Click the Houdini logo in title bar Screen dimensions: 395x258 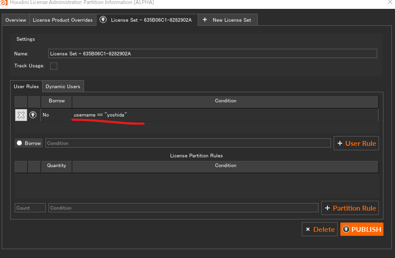(x=4, y=2)
